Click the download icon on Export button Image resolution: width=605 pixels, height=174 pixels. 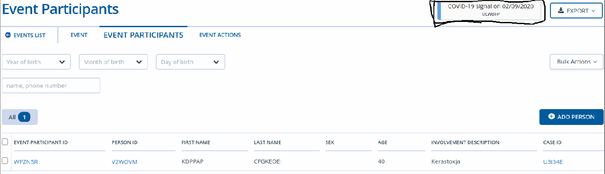(x=561, y=11)
